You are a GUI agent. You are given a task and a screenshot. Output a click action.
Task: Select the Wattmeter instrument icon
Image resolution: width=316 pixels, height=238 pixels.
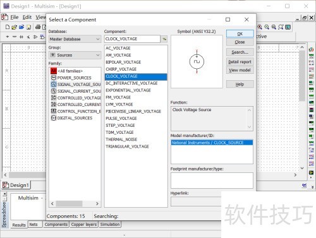coord(311,62)
